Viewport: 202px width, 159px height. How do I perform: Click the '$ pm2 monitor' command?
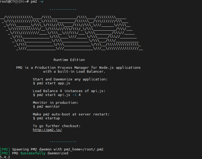coord(46,107)
